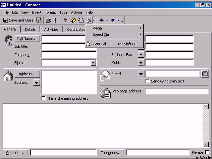The width and height of the screenshot is (212, 159).
Task: Expand the Redial submenu
Action: click(114, 28)
